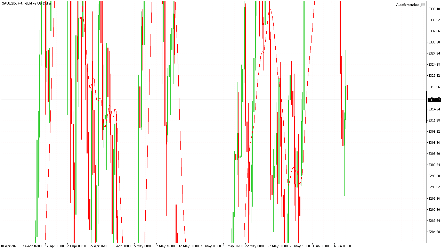Click the XAUUSD, H4 chart title
Viewport: 445px width, 250px height.
(x=27, y=3)
